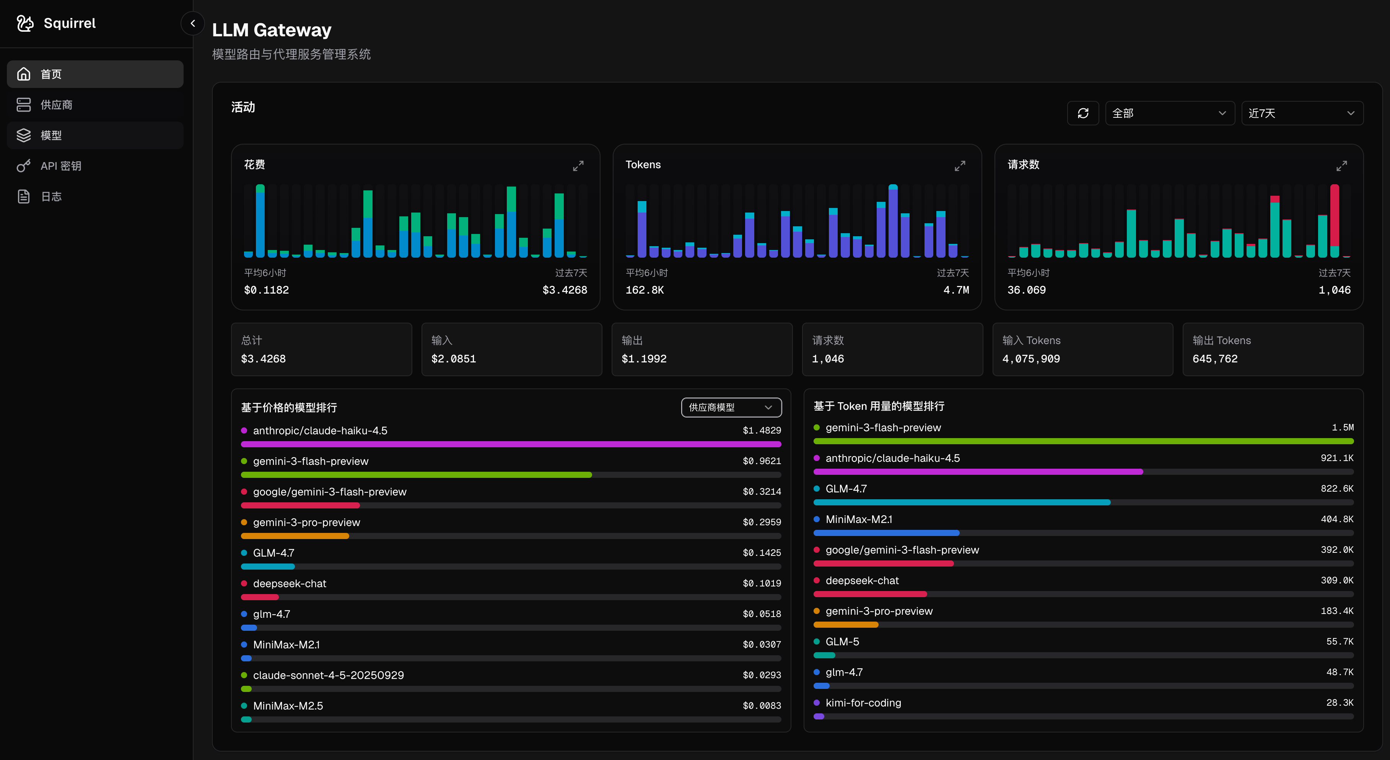Expand the 请求数 chart

pyautogui.click(x=1342, y=166)
